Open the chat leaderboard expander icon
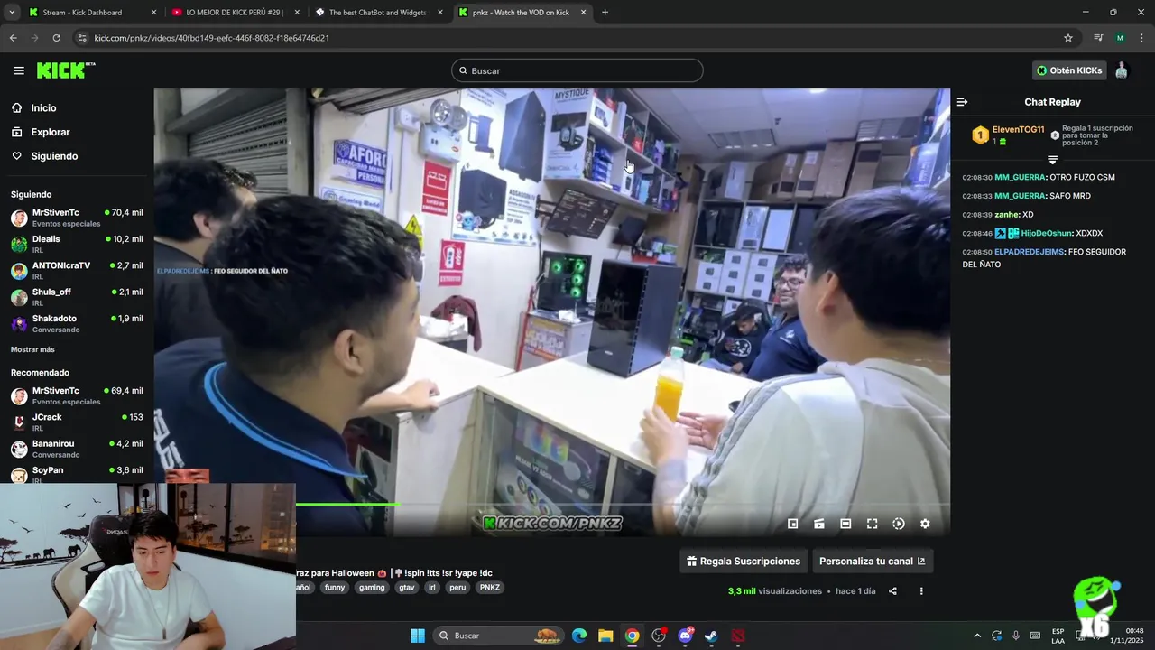This screenshot has height=650, width=1155. 1052,160
